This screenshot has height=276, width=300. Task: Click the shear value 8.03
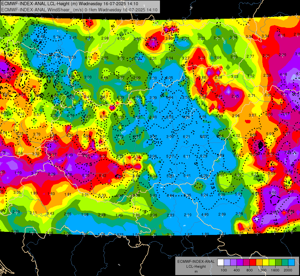[203, 136]
